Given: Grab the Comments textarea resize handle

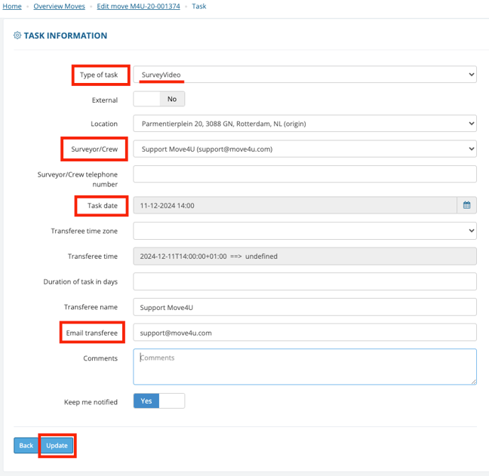Looking at the screenshot, I should pyautogui.click(x=474, y=382).
